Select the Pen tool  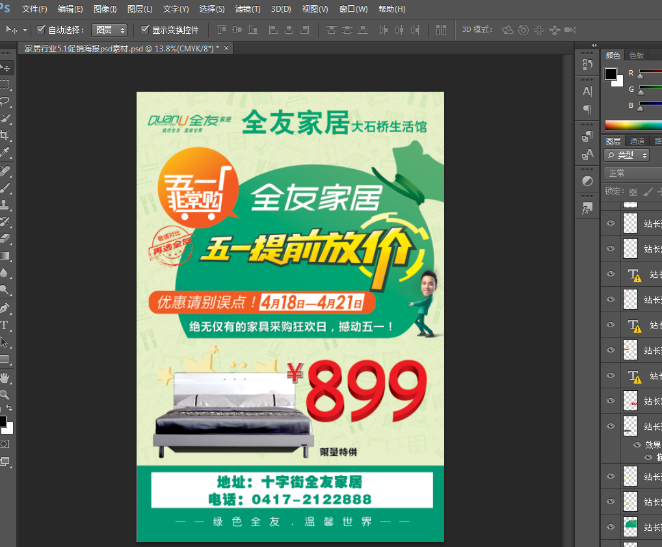pos(5,308)
